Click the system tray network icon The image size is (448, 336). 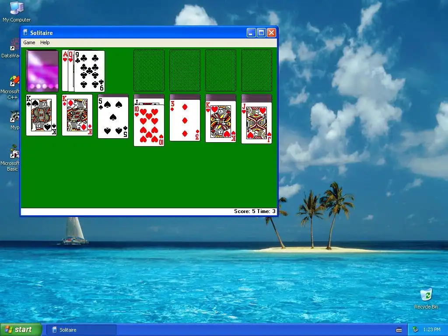(x=416, y=329)
